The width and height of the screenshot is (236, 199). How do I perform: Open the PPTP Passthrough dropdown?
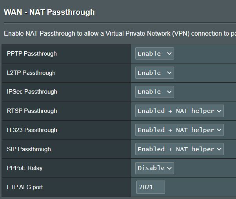point(154,54)
